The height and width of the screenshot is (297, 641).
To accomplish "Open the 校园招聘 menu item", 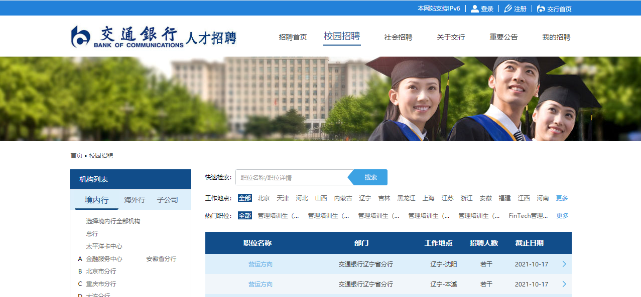I will [x=342, y=36].
